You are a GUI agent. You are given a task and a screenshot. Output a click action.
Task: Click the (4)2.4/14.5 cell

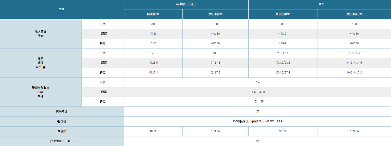354,63
